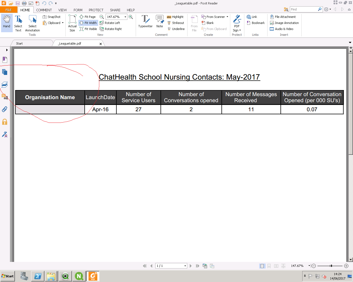The height and width of the screenshot is (282, 353).
Task: Zoom in using ribbon magnifier
Action: tap(131, 17)
